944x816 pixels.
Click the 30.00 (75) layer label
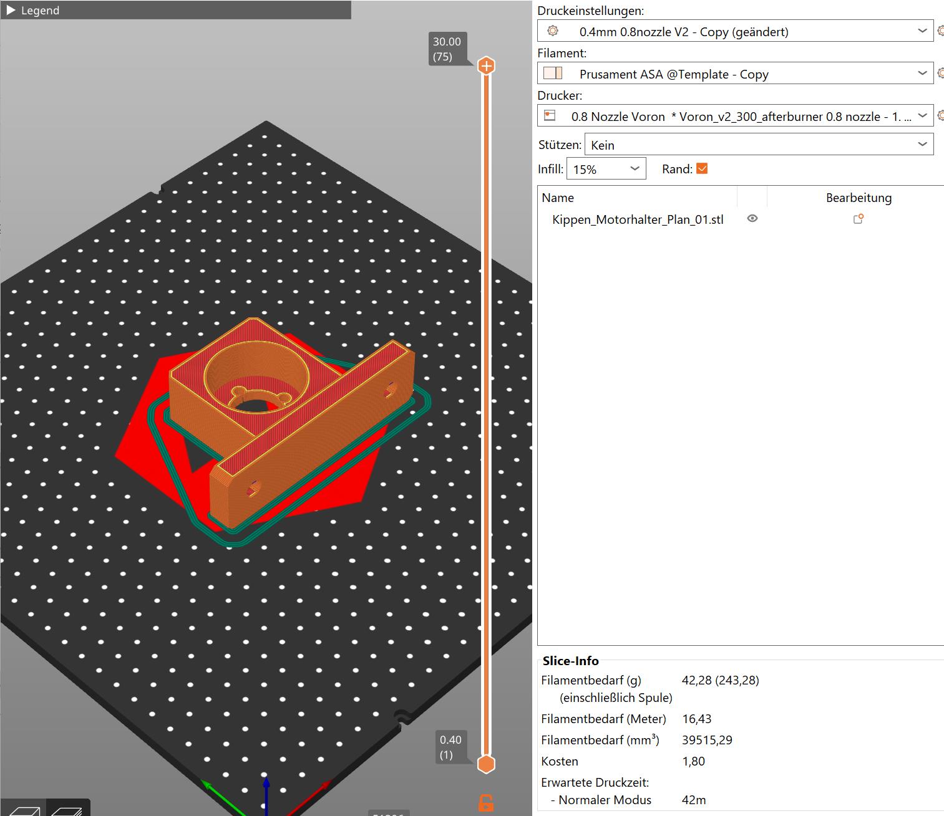tap(447, 49)
